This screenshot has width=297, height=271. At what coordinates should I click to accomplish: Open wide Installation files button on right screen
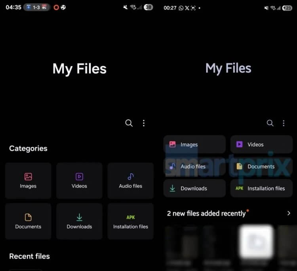[x=261, y=188]
